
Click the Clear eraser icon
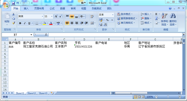click(x=156, y=23)
